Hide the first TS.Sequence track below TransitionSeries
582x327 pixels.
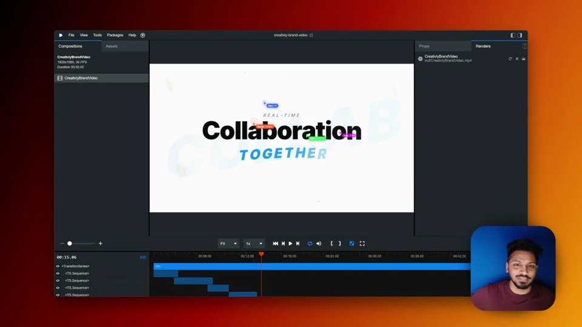pyautogui.click(x=58, y=273)
